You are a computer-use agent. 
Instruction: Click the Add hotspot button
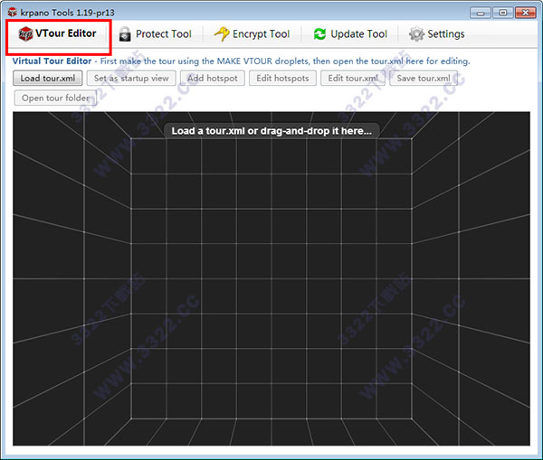tap(213, 78)
